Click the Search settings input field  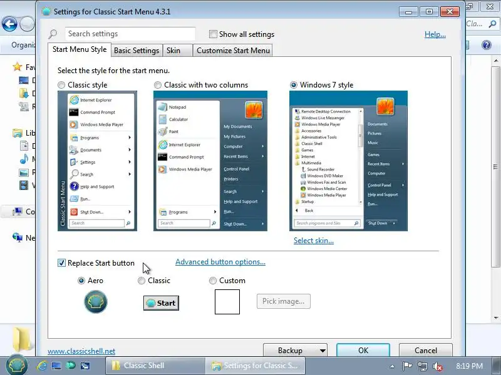pyautogui.click(x=130, y=34)
